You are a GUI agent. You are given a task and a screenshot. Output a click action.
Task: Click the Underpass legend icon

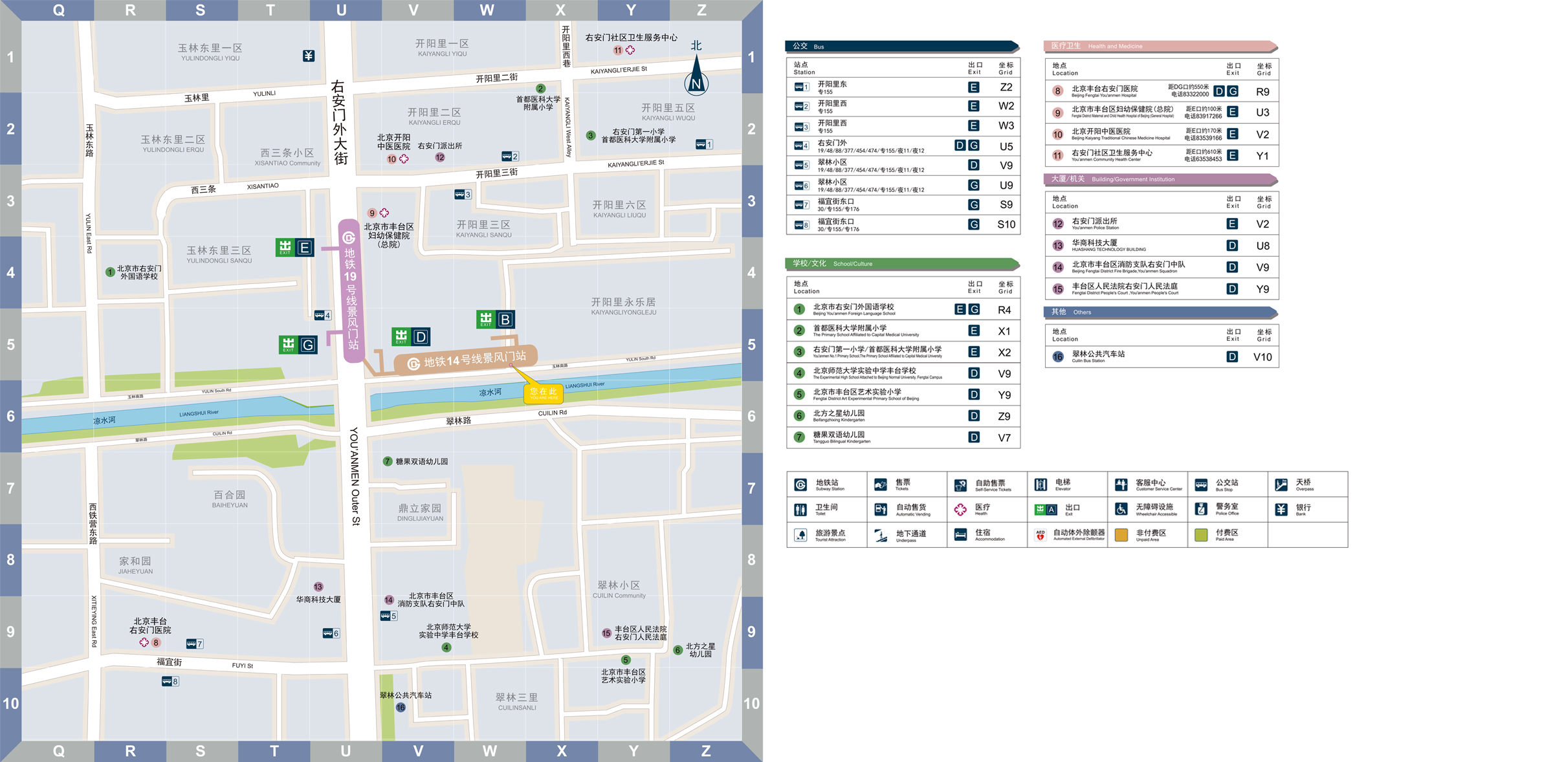[x=881, y=535]
